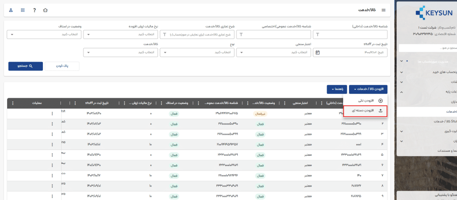Click the جستجو search button
Image resolution: width=457 pixels, height=200 pixels.
tap(25, 66)
